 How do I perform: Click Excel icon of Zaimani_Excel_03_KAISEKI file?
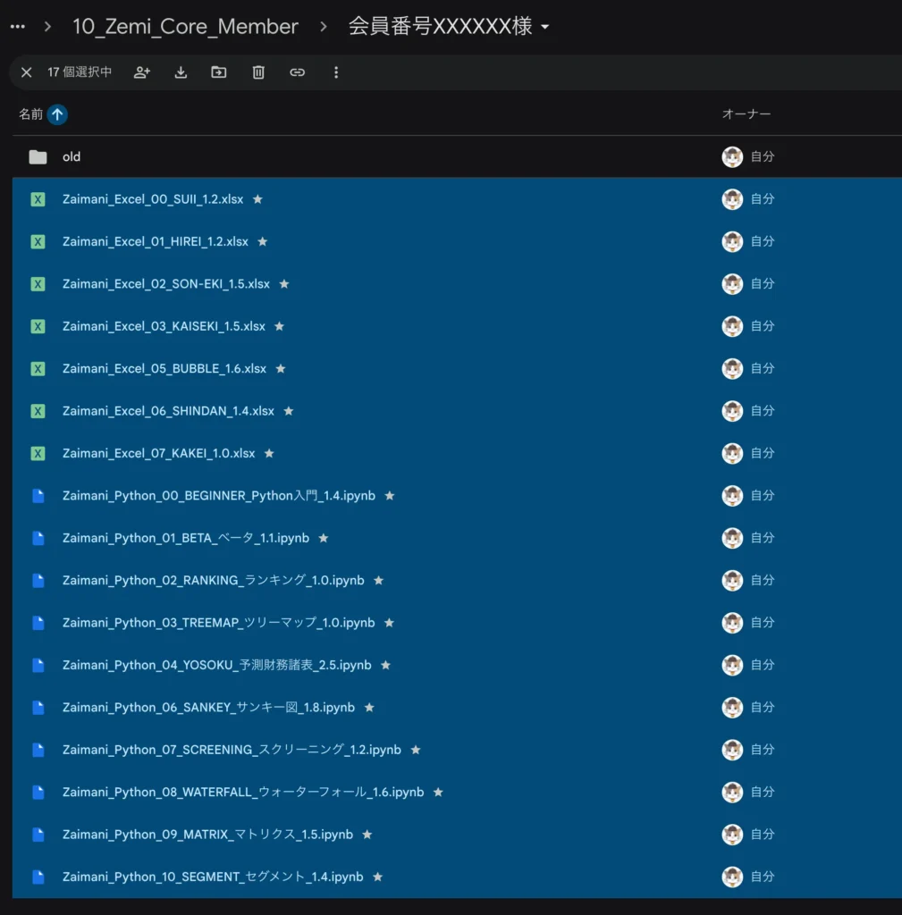pyautogui.click(x=38, y=326)
